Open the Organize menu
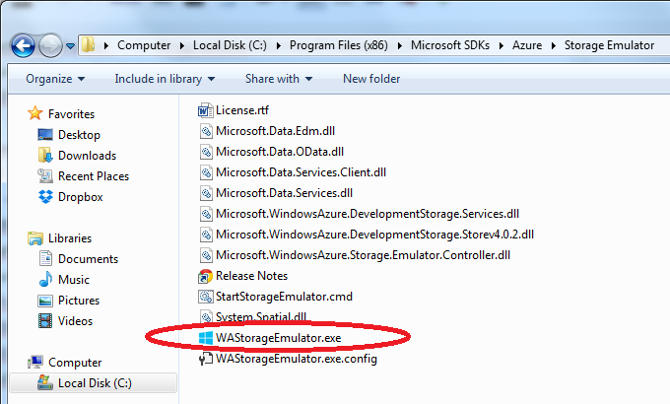The width and height of the screenshot is (670, 404). 55,79
